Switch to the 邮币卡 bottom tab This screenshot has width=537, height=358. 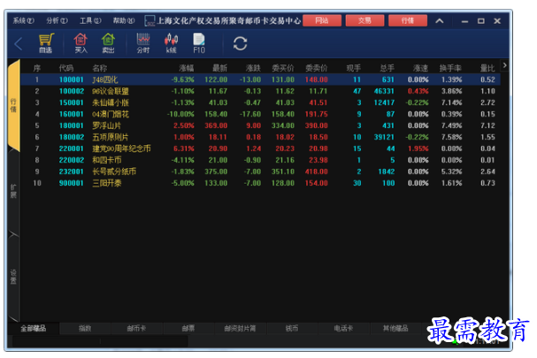(136, 329)
